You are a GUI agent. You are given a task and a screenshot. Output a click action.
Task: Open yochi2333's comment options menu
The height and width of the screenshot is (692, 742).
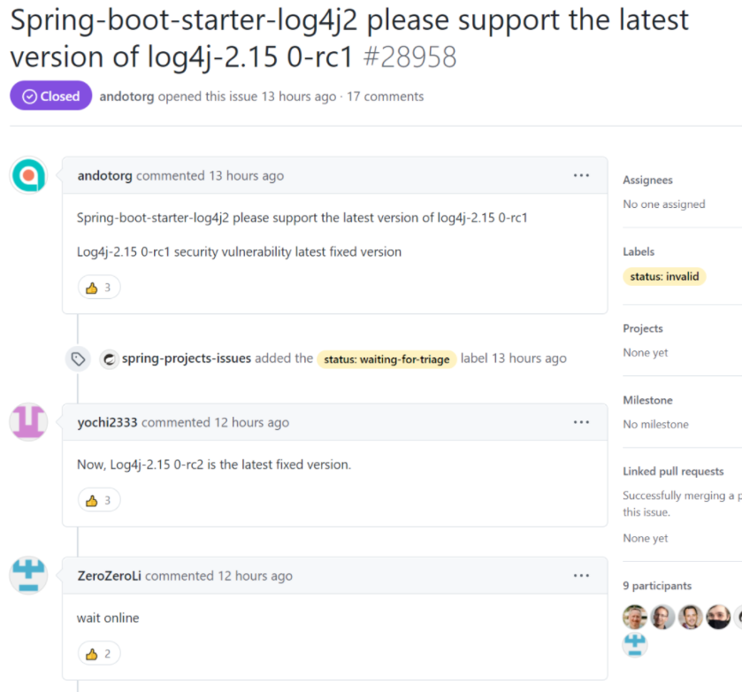[581, 423]
